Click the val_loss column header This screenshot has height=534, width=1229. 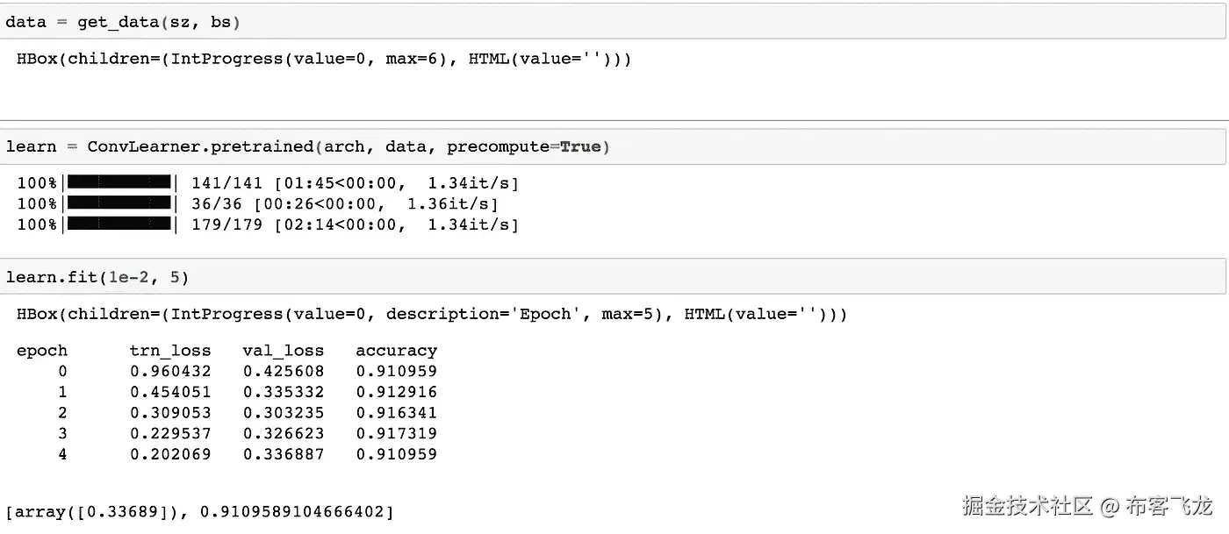click(283, 351)
